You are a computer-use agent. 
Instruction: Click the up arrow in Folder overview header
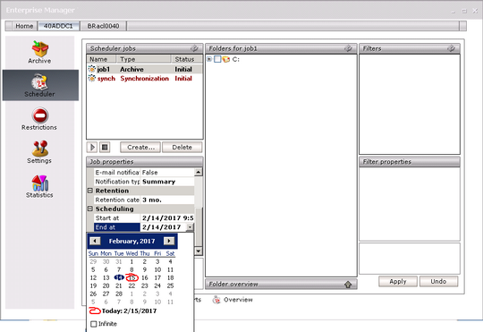coord(348,285)
